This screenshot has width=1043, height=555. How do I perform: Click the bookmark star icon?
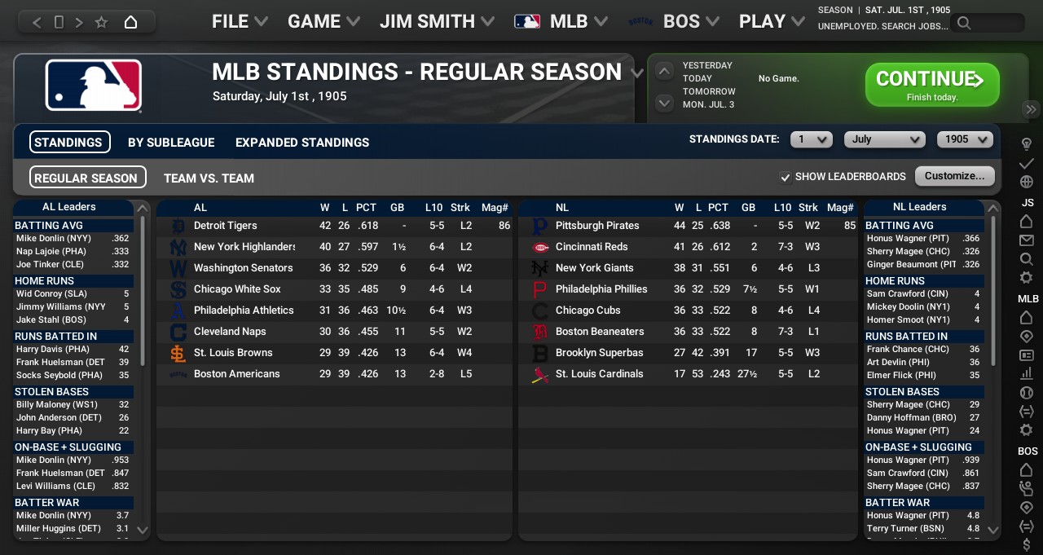coord(101,22)
